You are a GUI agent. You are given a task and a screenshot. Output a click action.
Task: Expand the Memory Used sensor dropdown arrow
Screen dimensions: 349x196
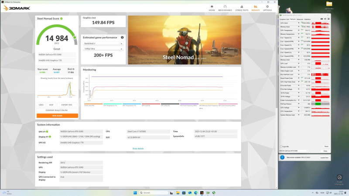299,60
